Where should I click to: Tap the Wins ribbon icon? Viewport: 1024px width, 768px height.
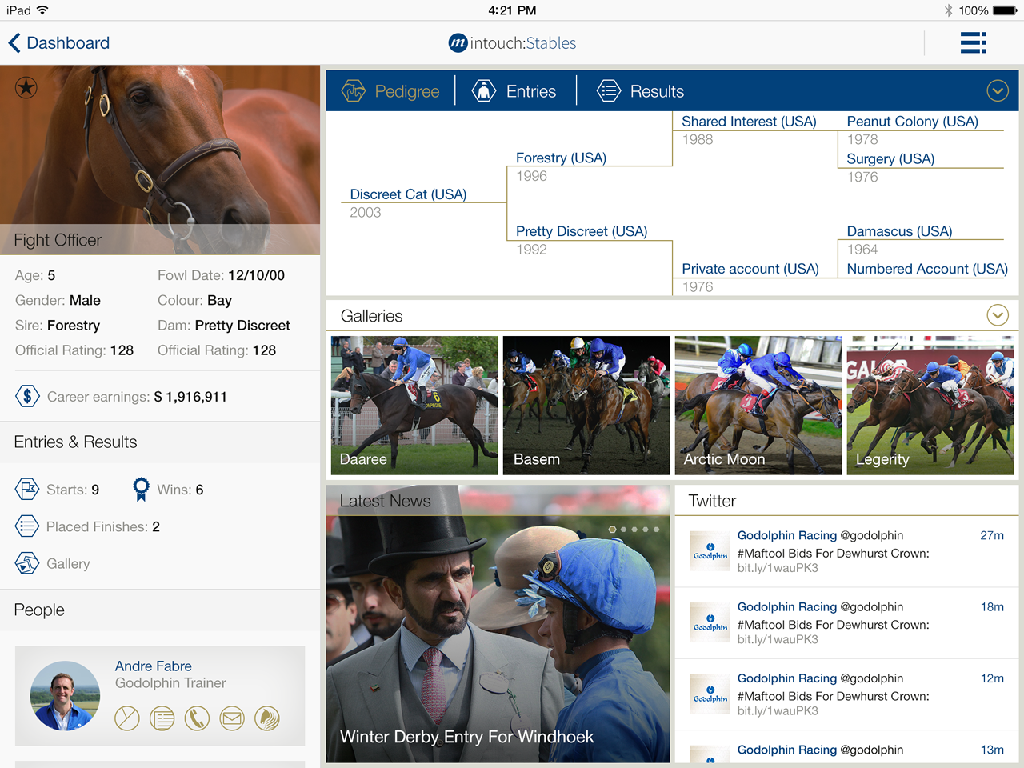pos(141,489)
